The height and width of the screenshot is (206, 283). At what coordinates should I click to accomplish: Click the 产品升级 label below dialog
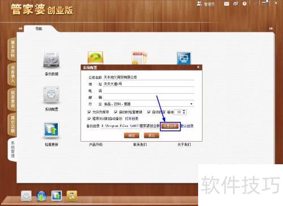[x=96, y=144]
